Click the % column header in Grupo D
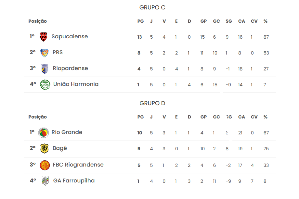 (x=266, y=117)
